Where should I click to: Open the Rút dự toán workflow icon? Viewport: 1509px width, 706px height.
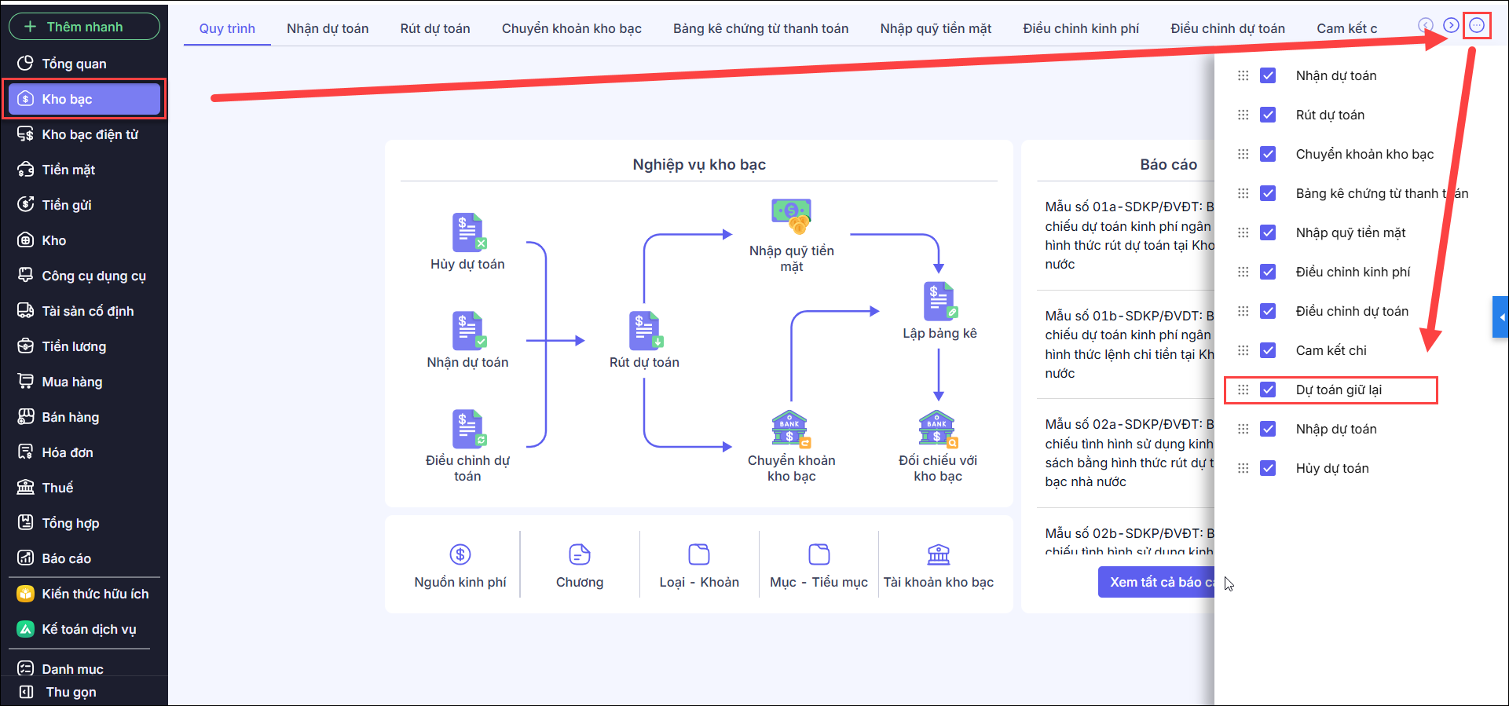click(x=645, y=331)
